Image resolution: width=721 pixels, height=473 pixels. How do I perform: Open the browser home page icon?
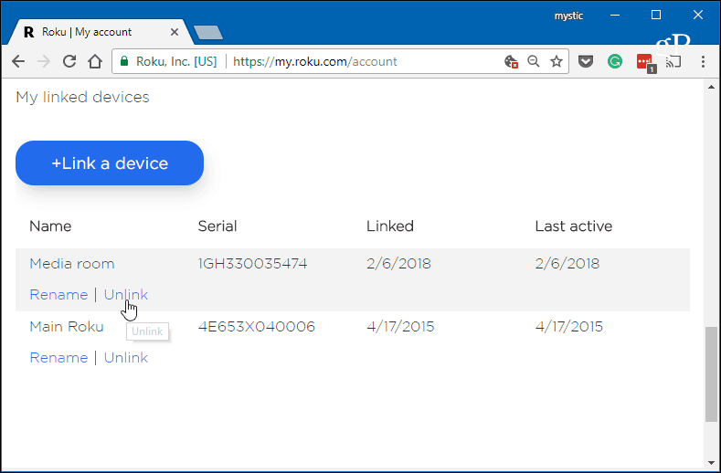[95, 61]
